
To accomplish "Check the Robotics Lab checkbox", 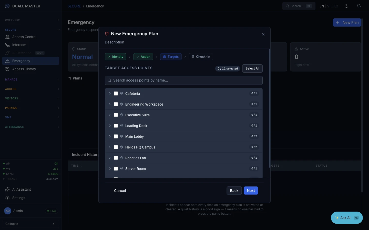I will [x=116, y=158].
